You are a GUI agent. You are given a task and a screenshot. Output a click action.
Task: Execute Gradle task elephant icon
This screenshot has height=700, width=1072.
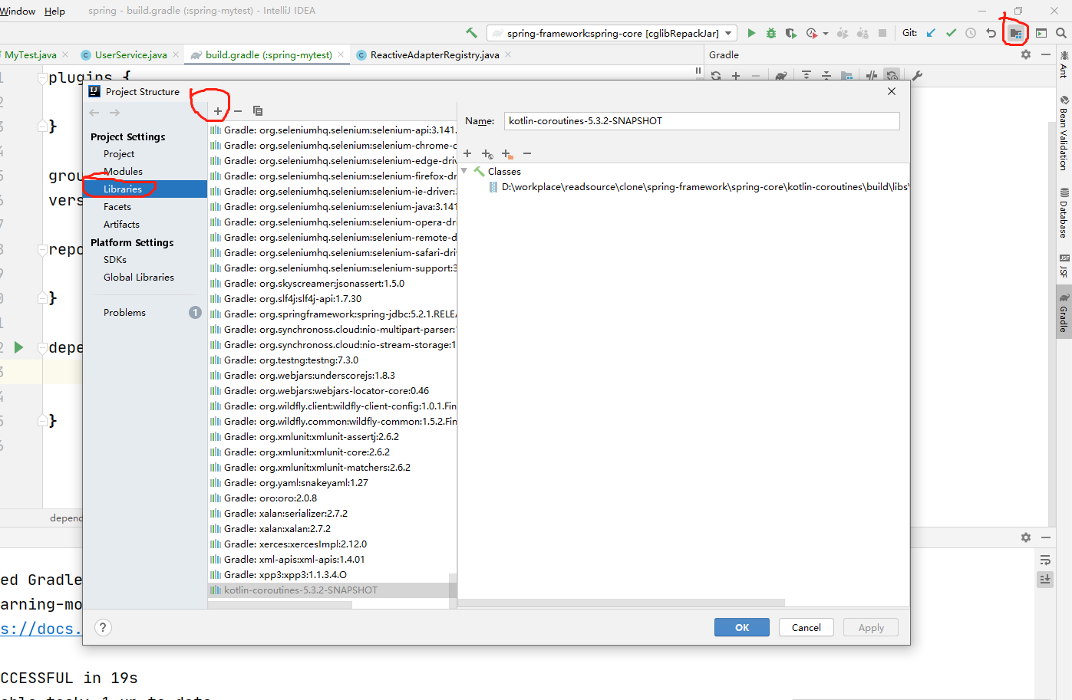(x=781, y=76)
